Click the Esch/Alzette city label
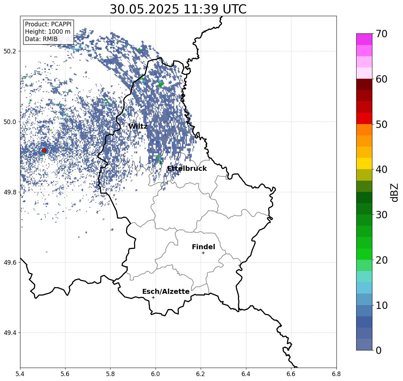 pyautogui.click(x=166, y=291)
